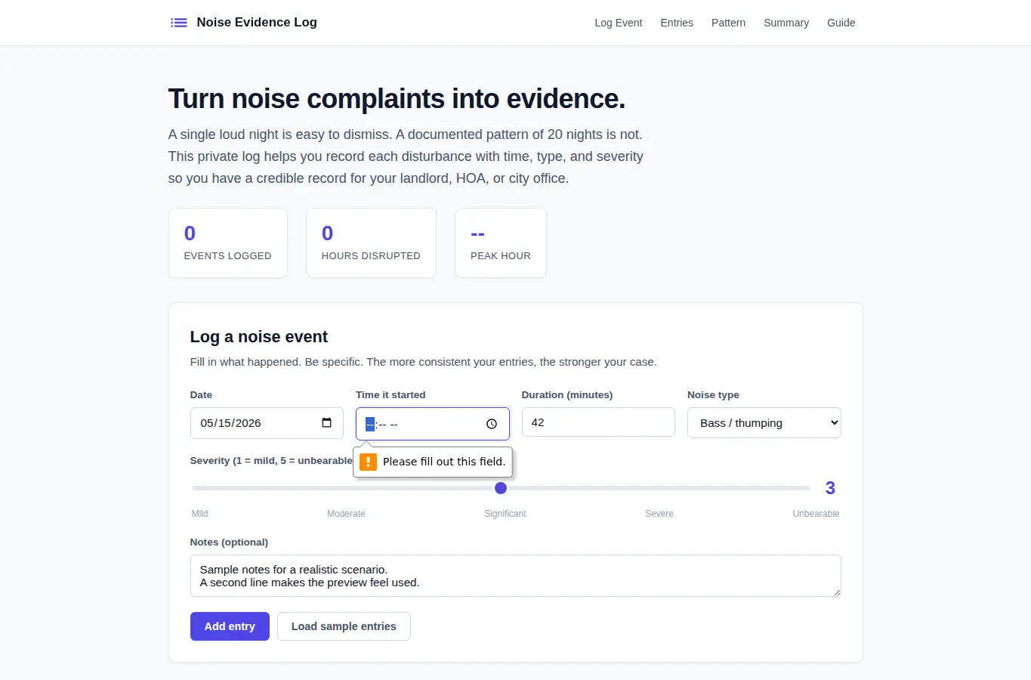Open the calendar picker in Date field
This screenshot has width=1031, height=680.
click(326, 422)
